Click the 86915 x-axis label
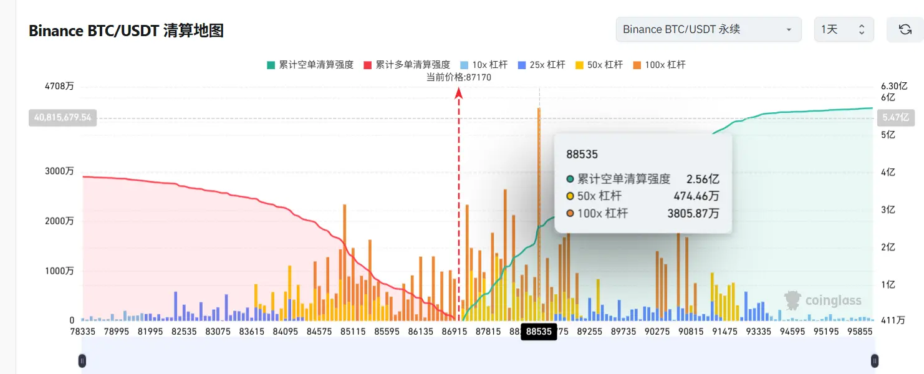 (x=454, y=332)
